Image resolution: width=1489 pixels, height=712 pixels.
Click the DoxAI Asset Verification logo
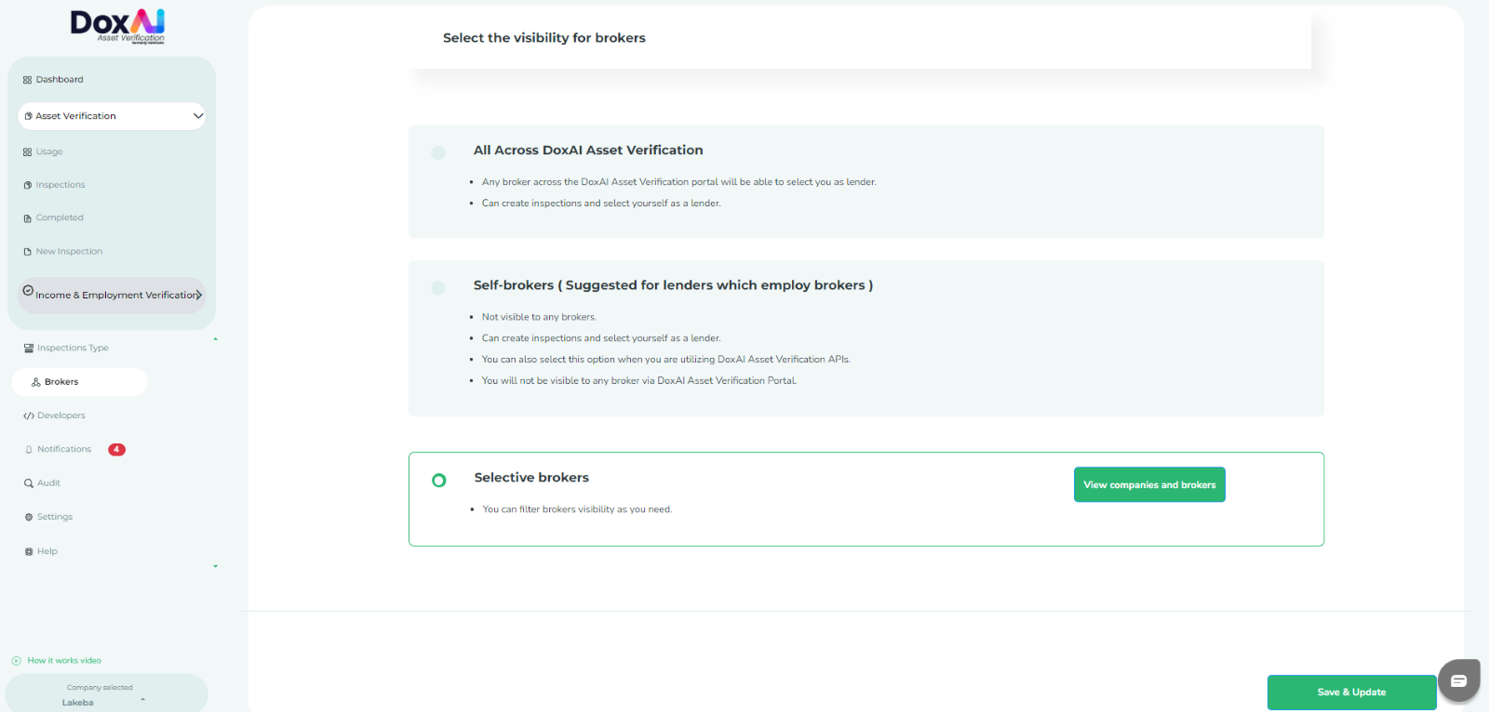point(117,26)
